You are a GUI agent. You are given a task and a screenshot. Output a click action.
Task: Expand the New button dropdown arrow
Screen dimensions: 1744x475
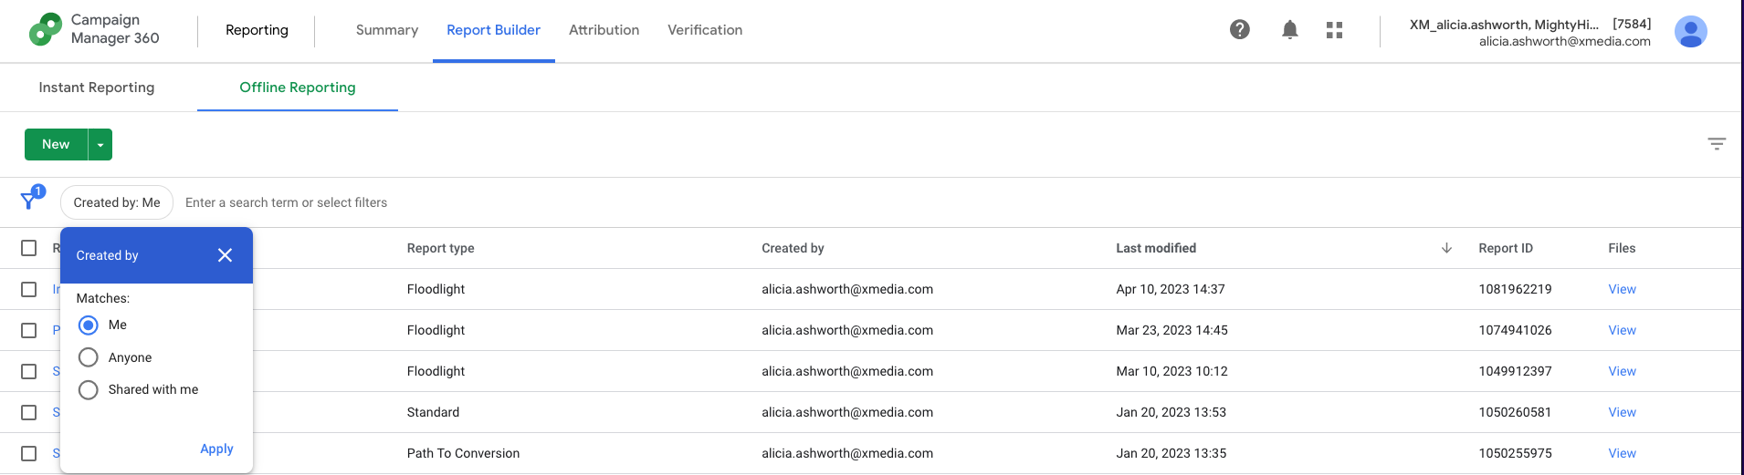tap(100, 145)
